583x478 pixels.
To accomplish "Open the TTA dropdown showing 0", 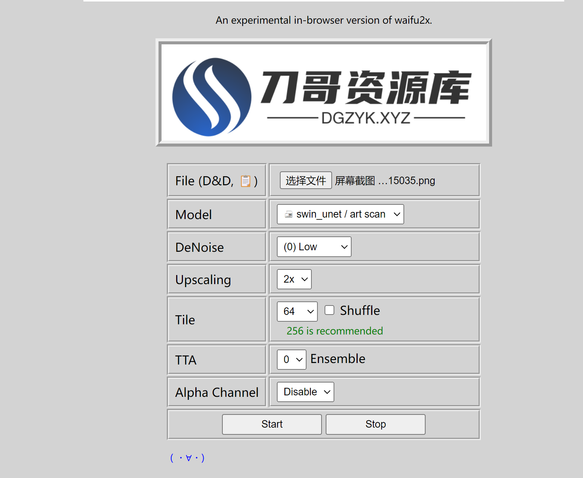I will click(x=291, y=360).
